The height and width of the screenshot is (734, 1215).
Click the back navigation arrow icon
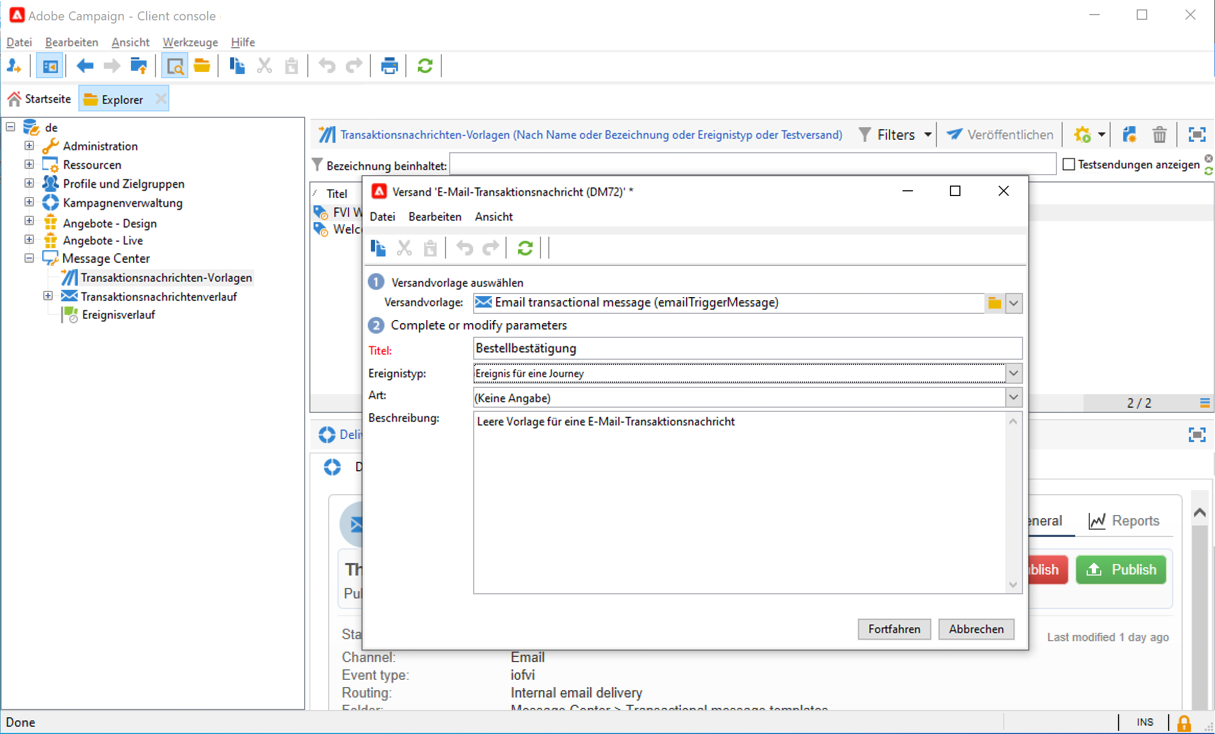(x=85, y=66)
